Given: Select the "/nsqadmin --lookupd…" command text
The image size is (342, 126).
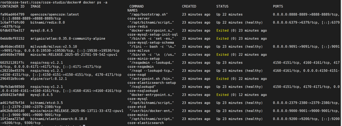Looking at the screenshot, I should [152, 63].
